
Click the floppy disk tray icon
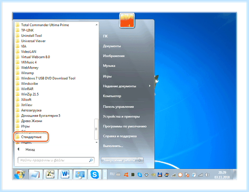[x=160, y=175]
